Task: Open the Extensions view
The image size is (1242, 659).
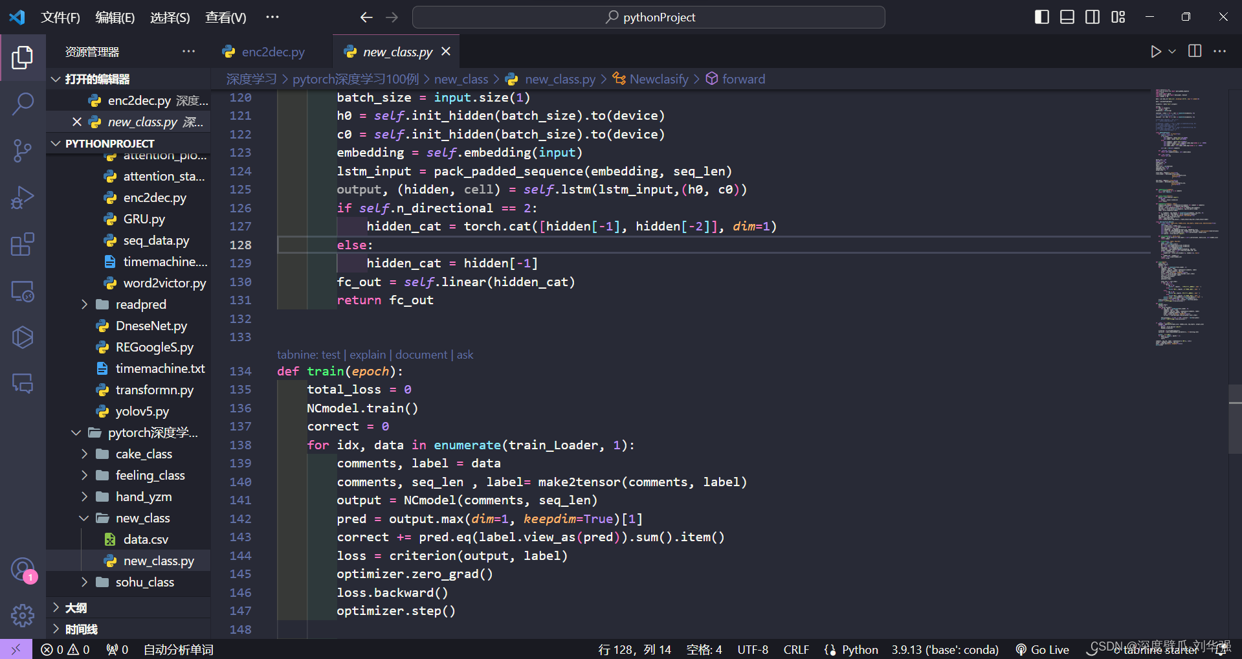Action: [23, 244]
